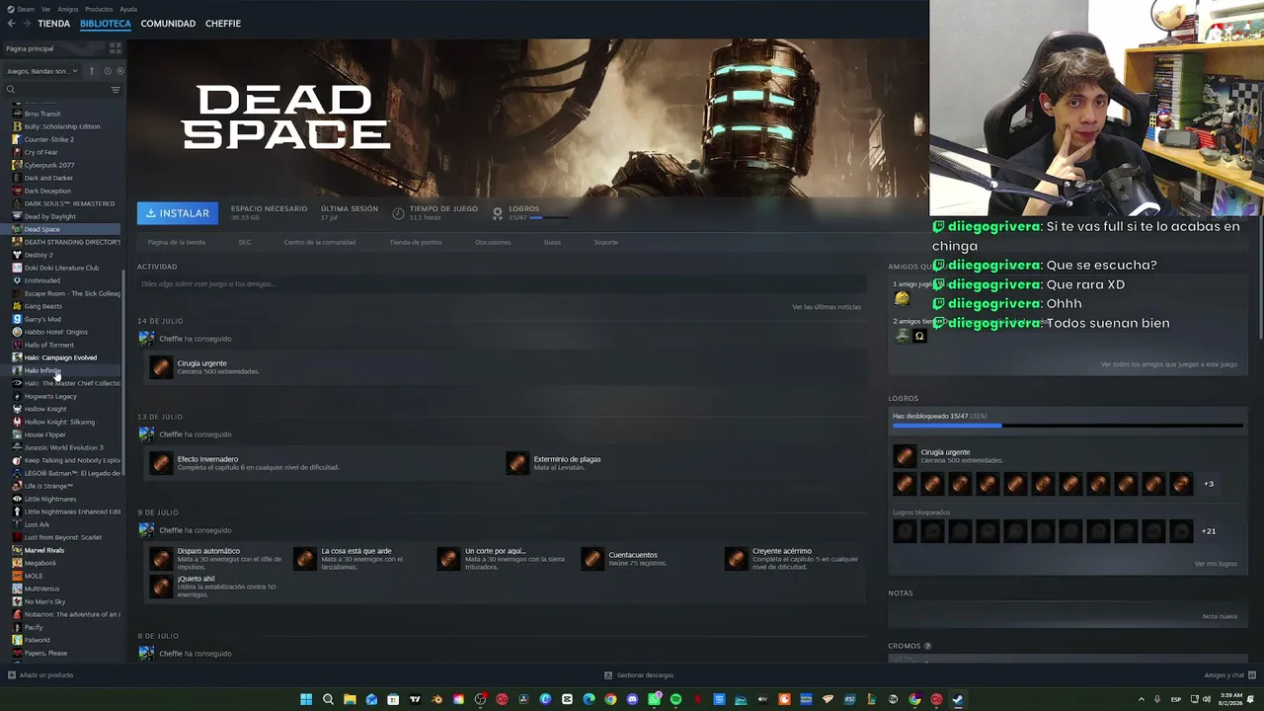Select Cyberpunk 2077 in the library list
The height and width of the screenshot is (711, 1264).
pos(49,165)
